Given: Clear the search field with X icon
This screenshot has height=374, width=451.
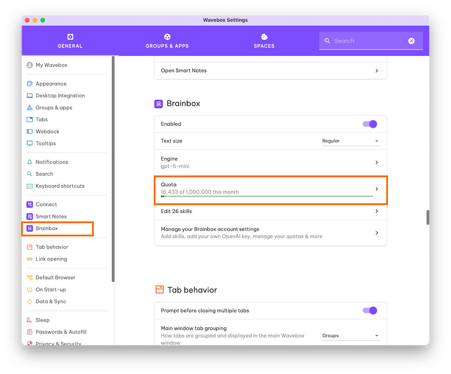Looking at the screenshot, I should point(412,41).
